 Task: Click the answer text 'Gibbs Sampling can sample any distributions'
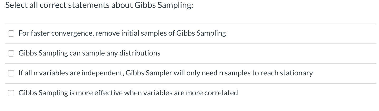click(x=89, y=53)
